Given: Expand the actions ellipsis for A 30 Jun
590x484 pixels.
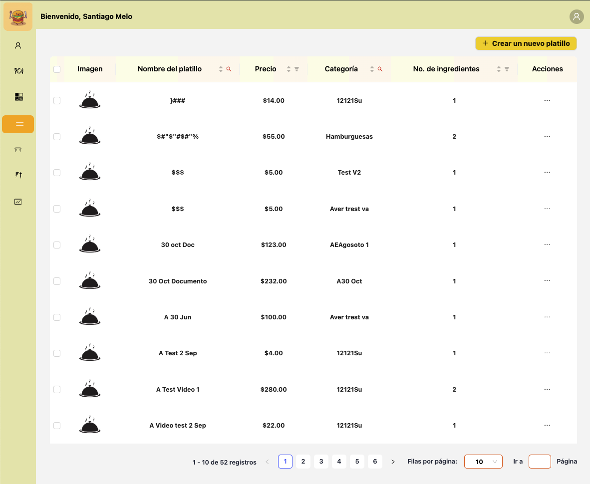Looking at the screenshot, I should (547, 317).
